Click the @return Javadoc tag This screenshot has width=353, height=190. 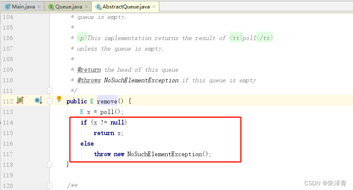[89, 70]
